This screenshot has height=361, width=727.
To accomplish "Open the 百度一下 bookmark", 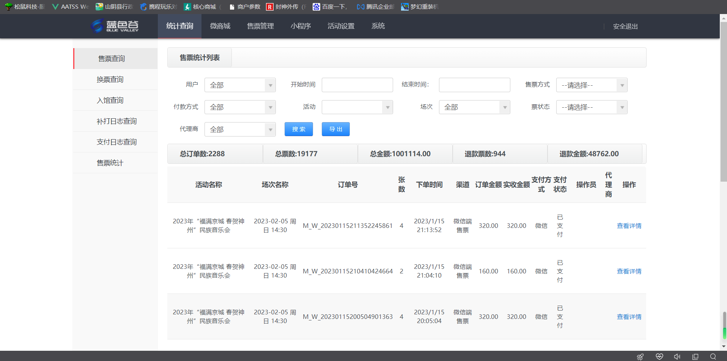I will [x=330, y=7].
